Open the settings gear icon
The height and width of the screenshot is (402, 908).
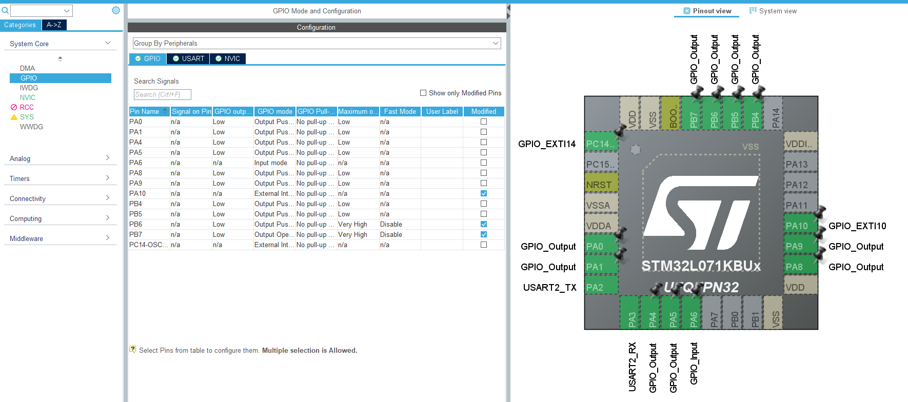[x=116, y=10]
